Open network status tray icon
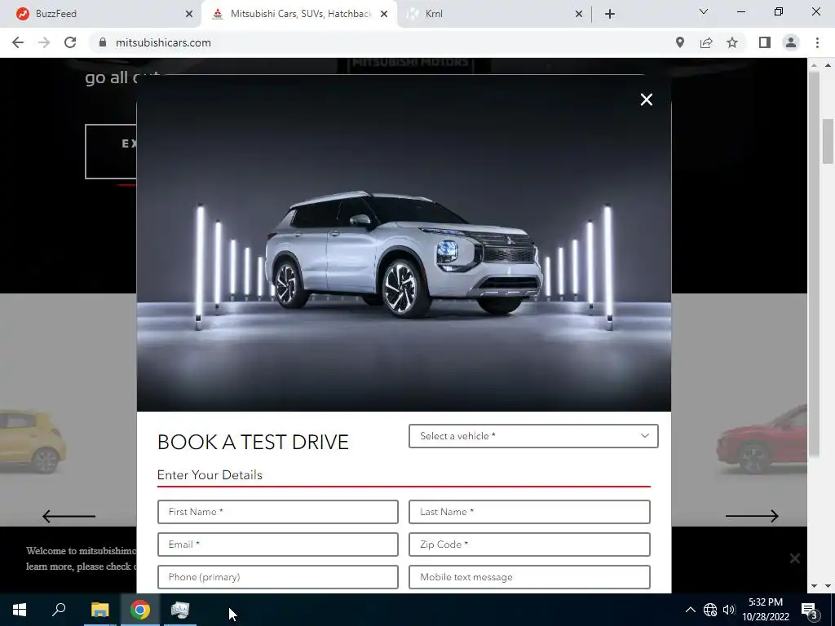Screen dimensions: 835x626 [x=710, y=610]
